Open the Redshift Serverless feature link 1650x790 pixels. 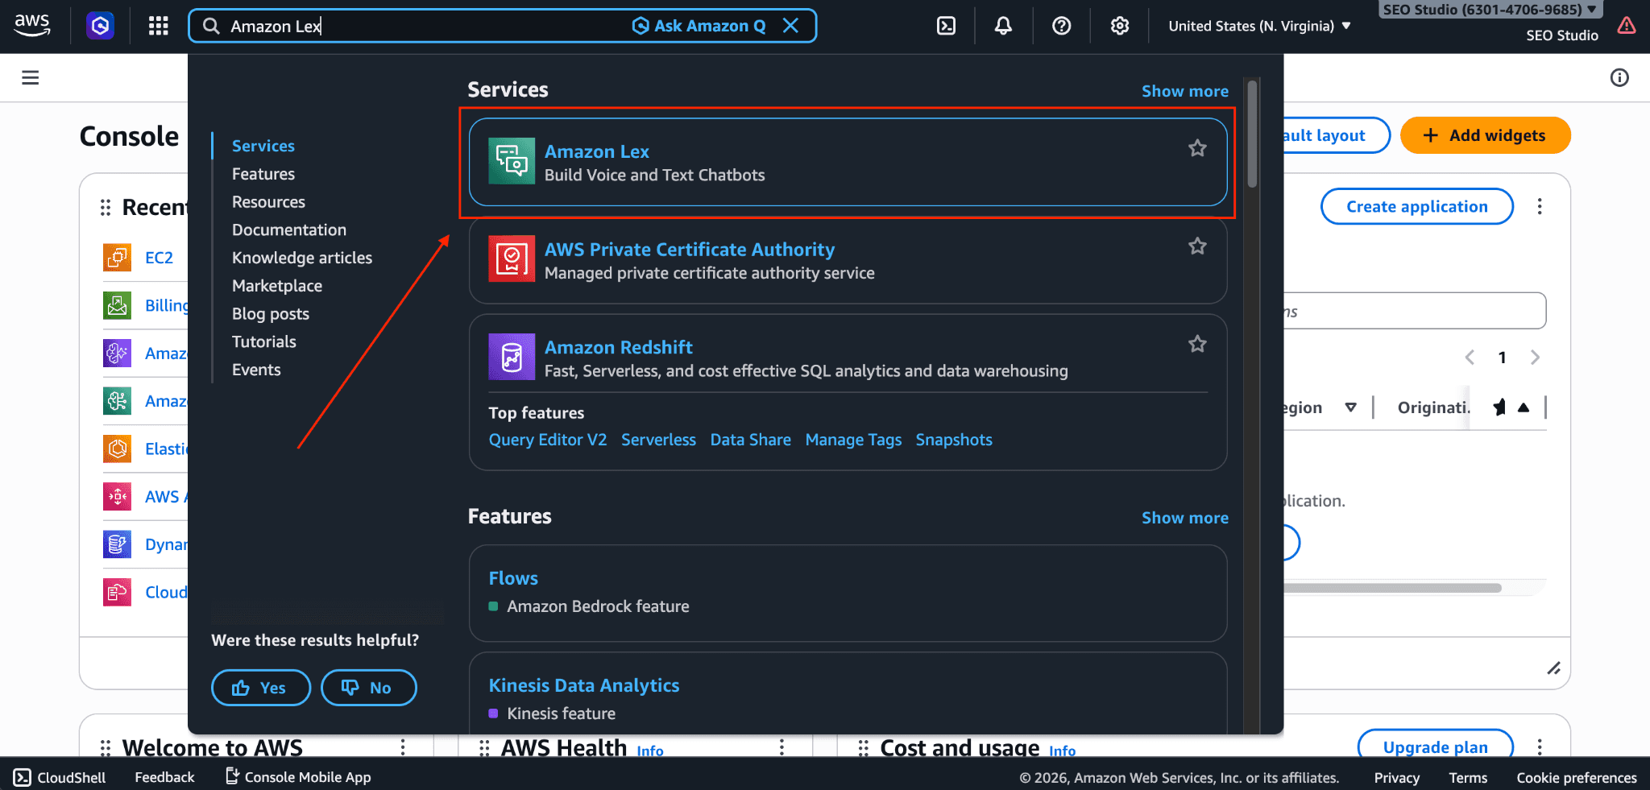(x=658, y=440)
